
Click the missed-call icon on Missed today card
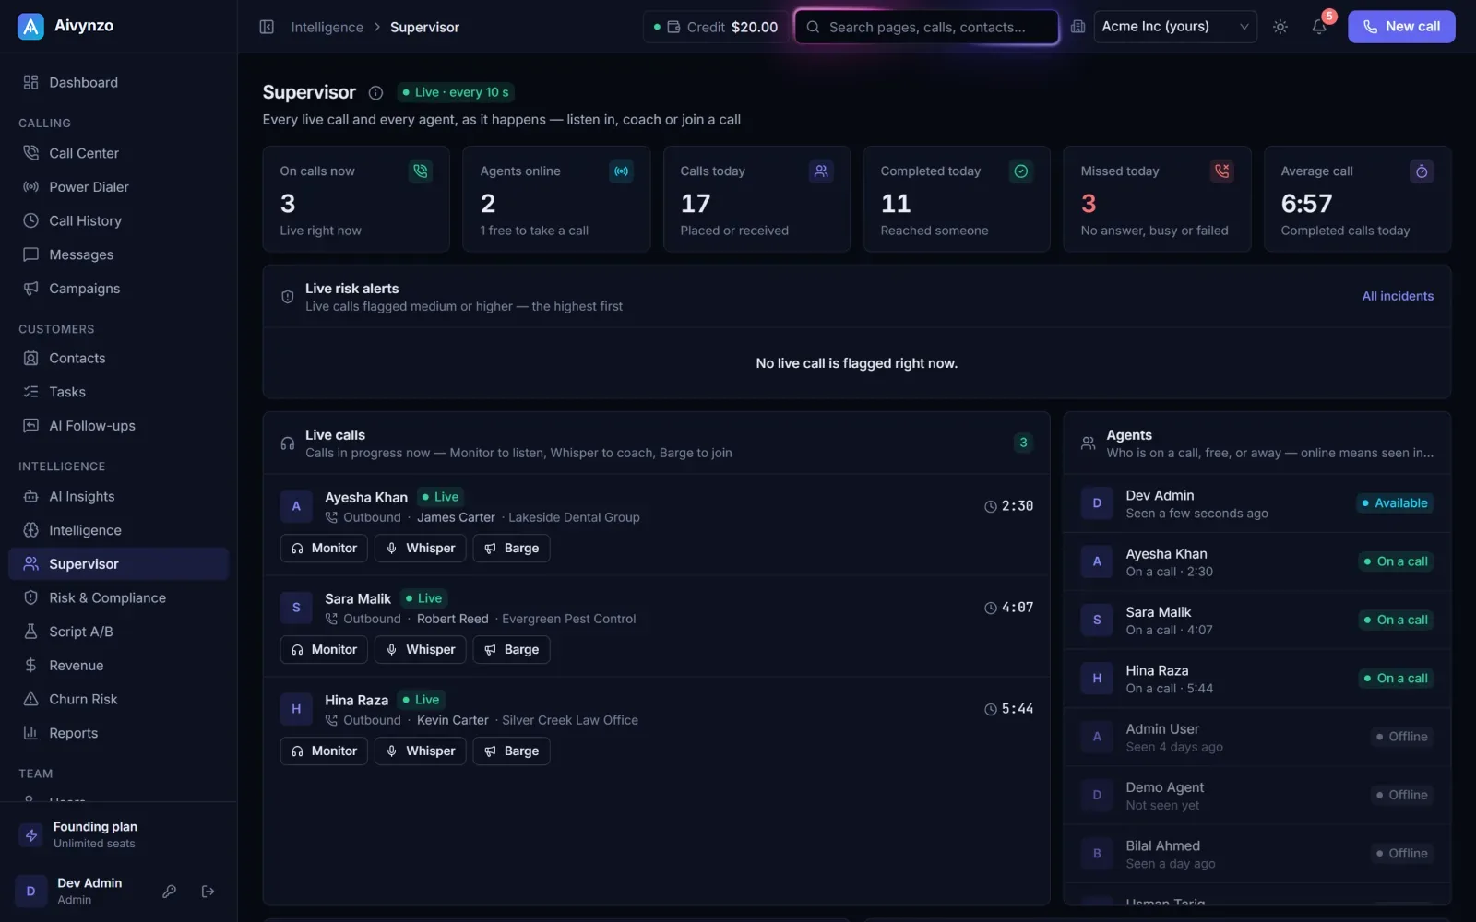pos(1222,171)
